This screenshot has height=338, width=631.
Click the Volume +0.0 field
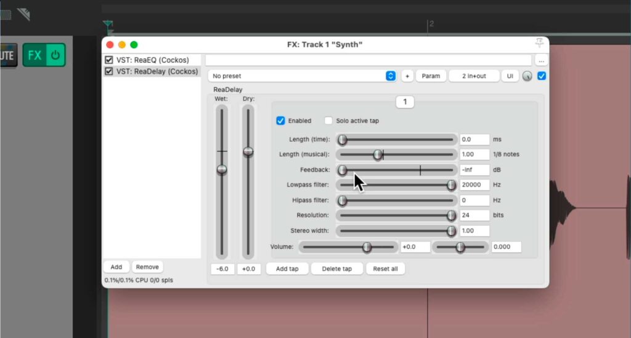pyautogui.click(x=415, y=247)
